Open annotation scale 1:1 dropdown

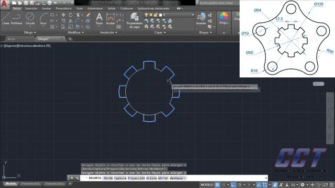pyautogui.click(x=294, y=184)
